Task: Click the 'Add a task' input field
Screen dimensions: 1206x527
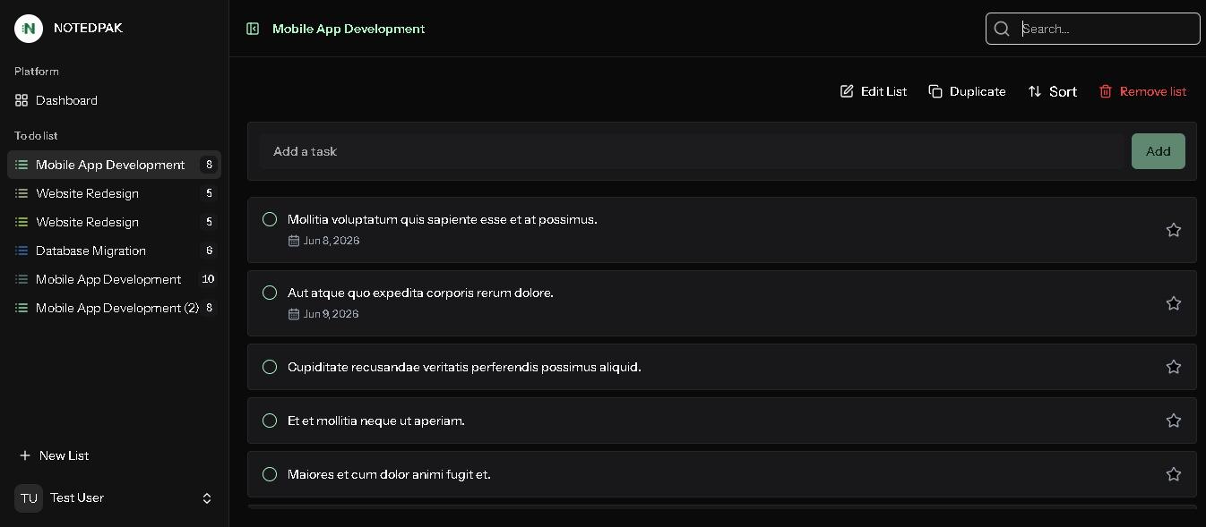Action: tap(692, 151)
